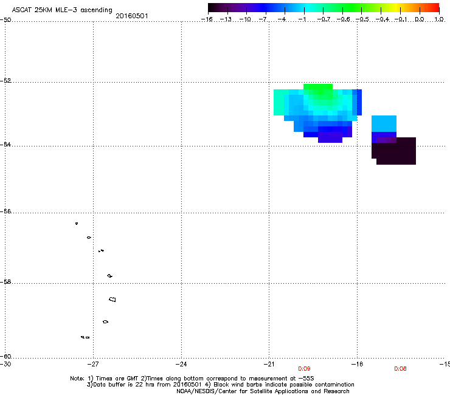This screenshot has width=450, height=395.
Task: Click the -10 label on the color scale
Action: pos(245,19)
